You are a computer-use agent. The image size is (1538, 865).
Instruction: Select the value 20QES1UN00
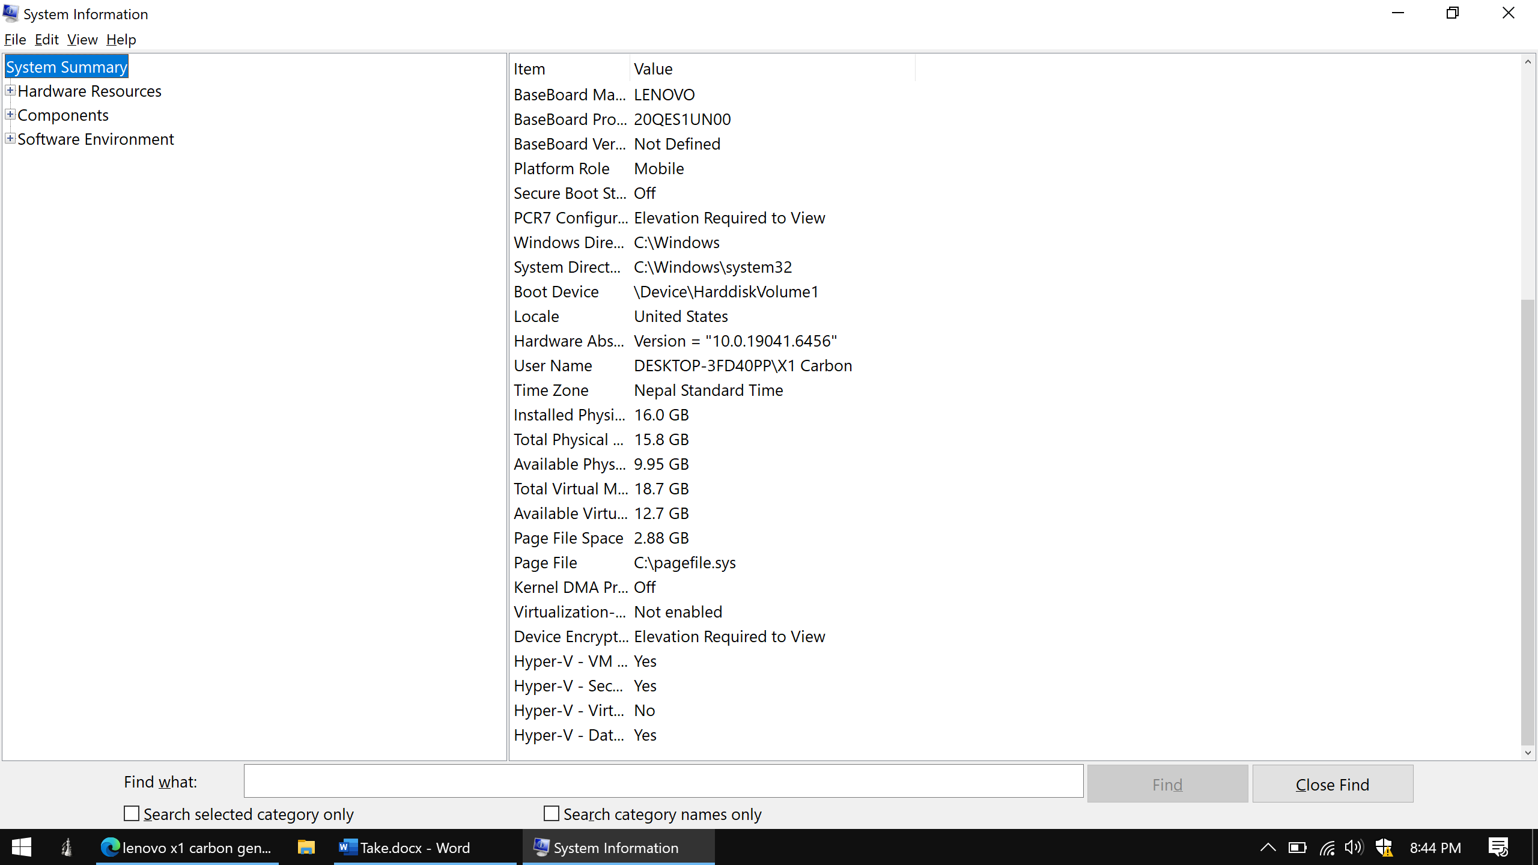[x=682, y=119]
